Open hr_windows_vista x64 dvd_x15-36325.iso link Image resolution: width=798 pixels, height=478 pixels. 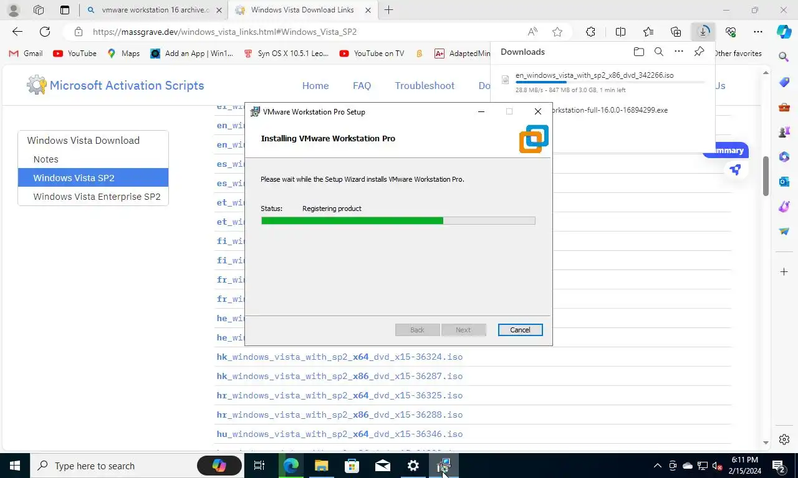pyautogui.click(x=339, y=396)
